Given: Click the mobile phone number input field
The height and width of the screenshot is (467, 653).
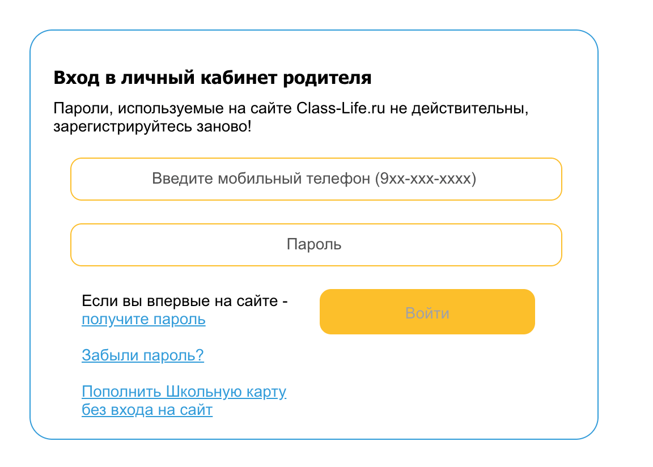Looking at the screenshot, I should [316, 179].
